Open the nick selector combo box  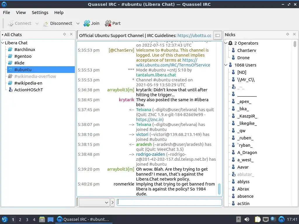tap(94, 202)
